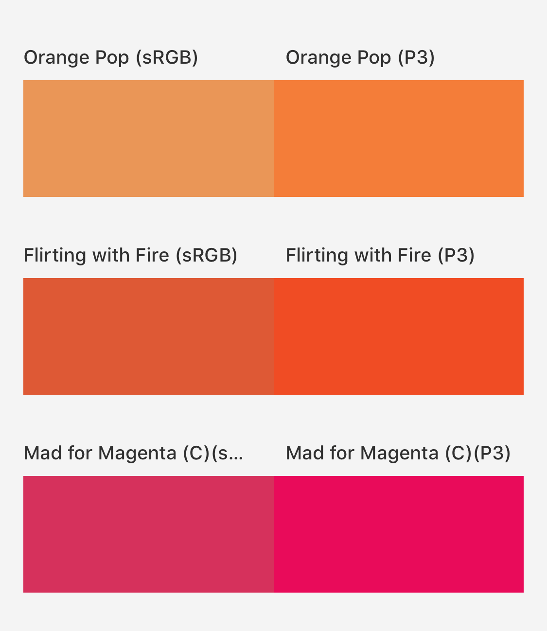Click the 'Mad for Magenta (C)(P3)' label
This screenshot has height=631, width=547.
coord(398,453)
